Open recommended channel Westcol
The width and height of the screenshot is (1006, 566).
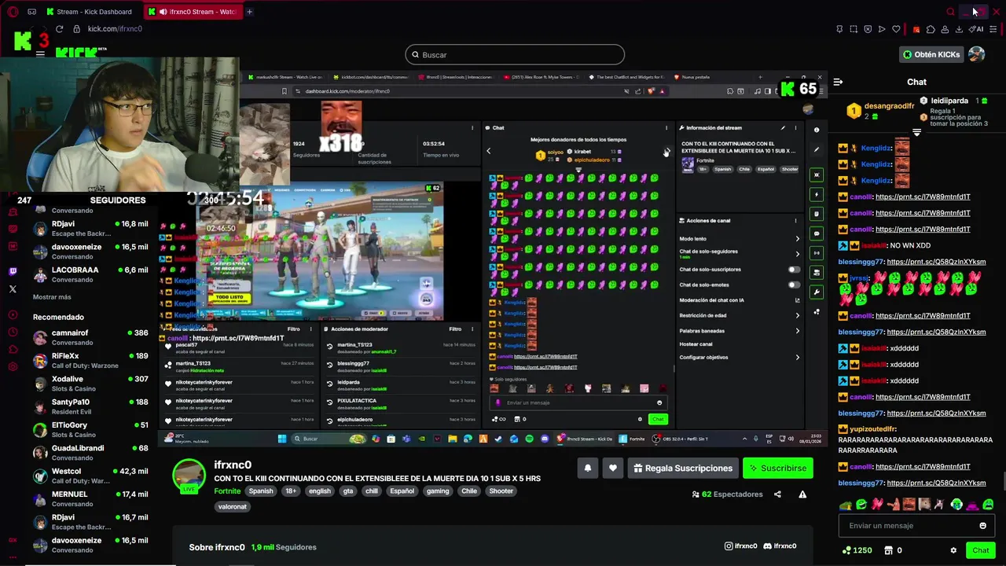click(x=90, y=476)
